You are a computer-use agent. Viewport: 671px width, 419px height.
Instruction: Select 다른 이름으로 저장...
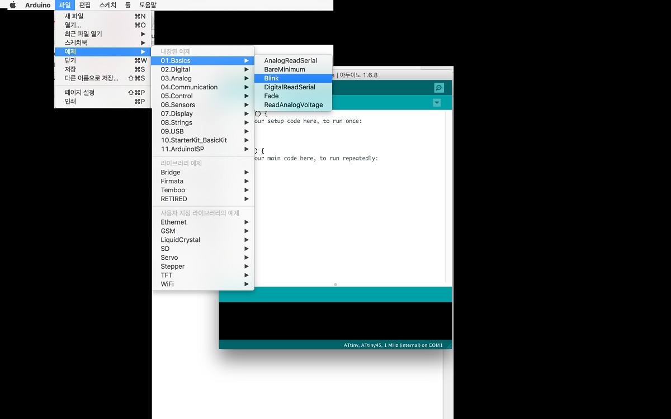[103, 78]
